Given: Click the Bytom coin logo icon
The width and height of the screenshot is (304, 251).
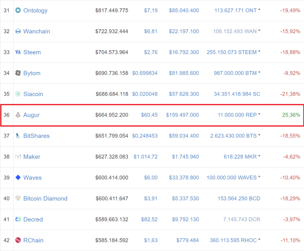Looking at the screenshot, I should [x=18, y=73].
